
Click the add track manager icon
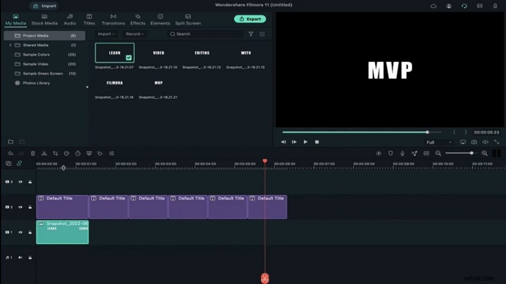[9, 164]
